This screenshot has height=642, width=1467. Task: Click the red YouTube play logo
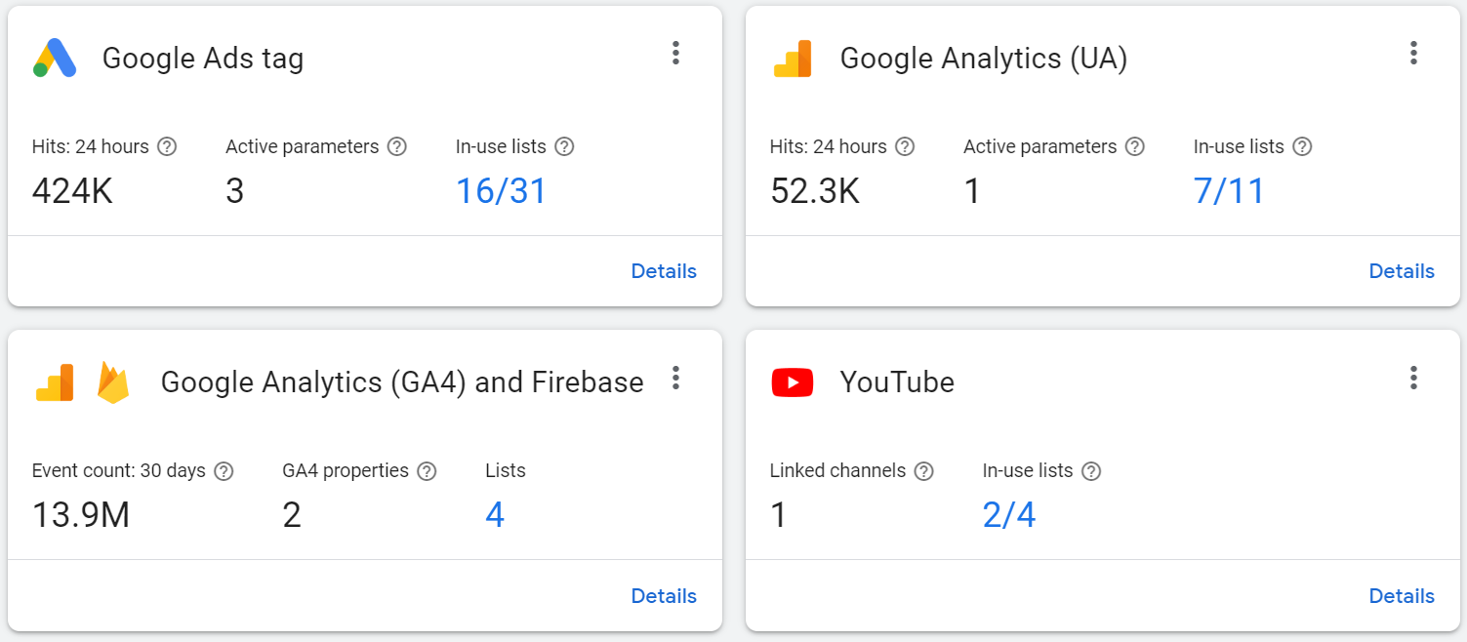[793, 382]
